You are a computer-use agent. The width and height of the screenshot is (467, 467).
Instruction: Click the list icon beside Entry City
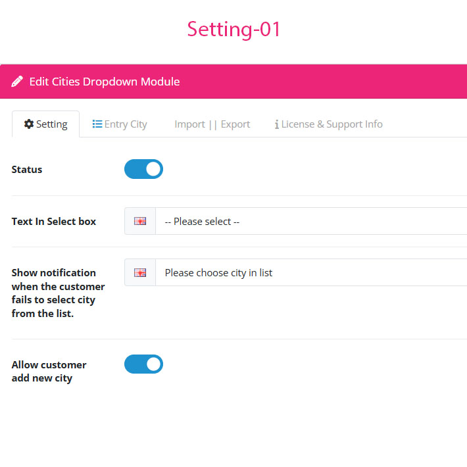point(97,124)
